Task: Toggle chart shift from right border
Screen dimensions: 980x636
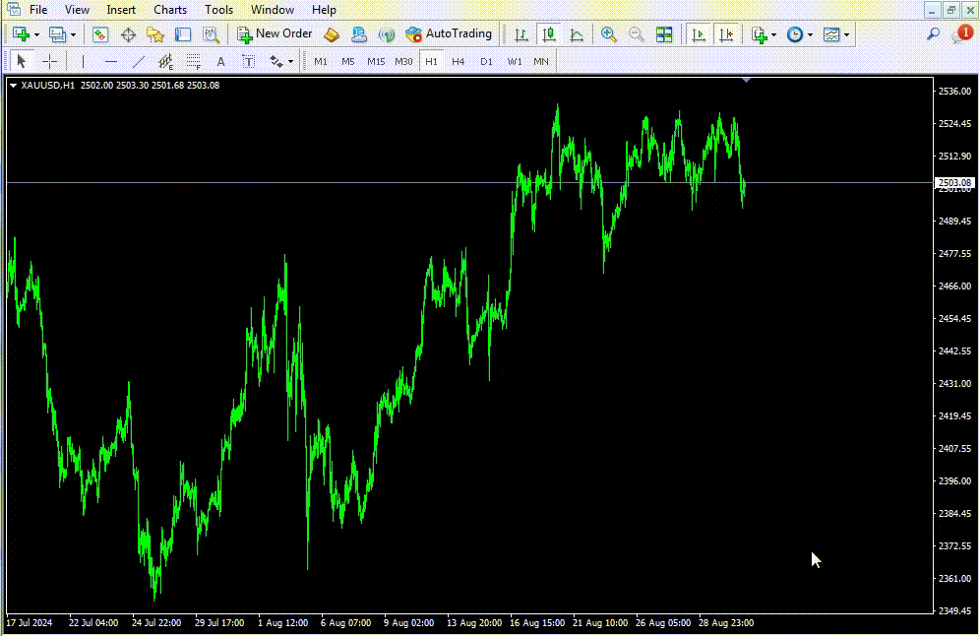Action: (x=726, y=34)
